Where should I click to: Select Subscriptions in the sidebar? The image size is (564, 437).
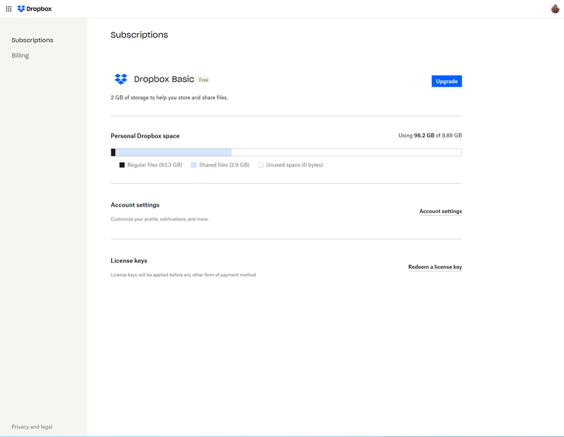pyautogui.click(x=32, y=40)
